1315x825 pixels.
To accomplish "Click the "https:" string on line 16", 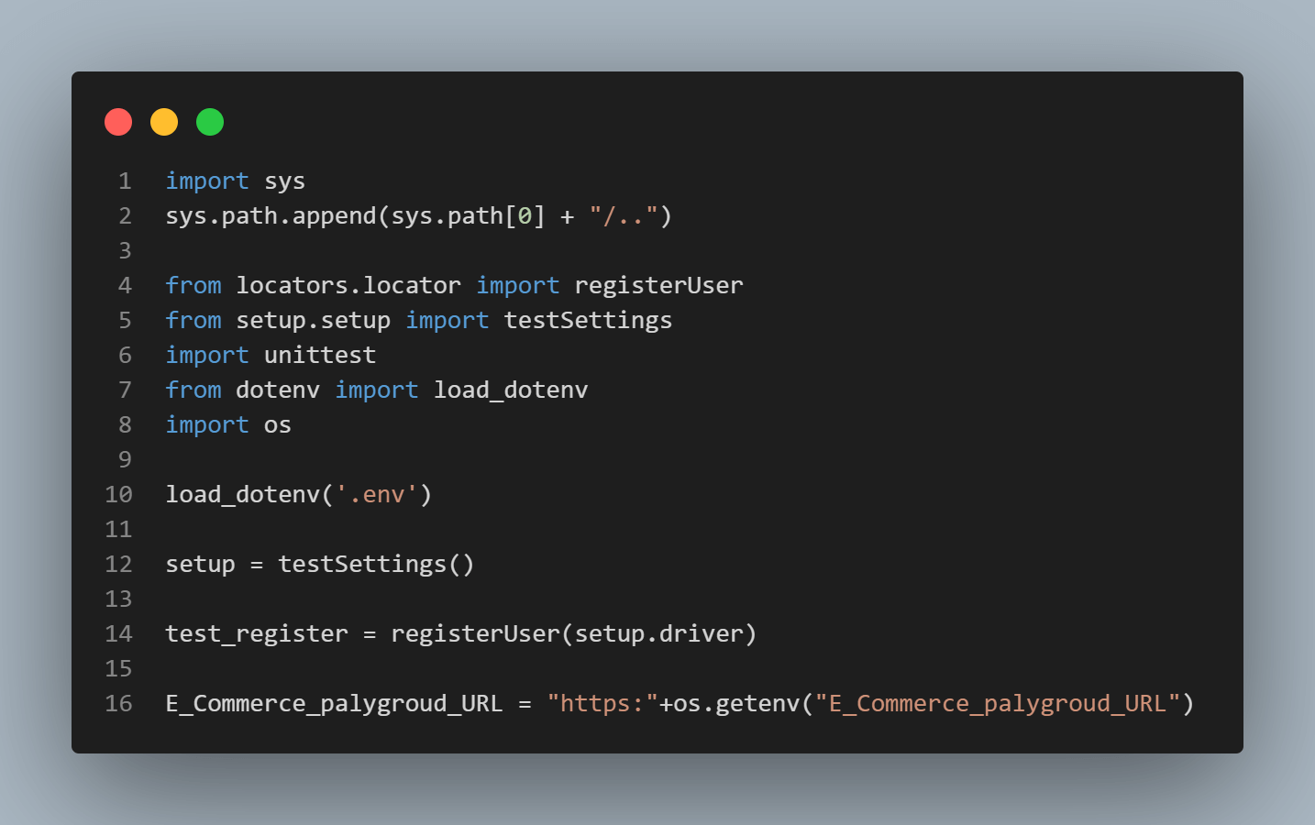I will tap(602, 704).
